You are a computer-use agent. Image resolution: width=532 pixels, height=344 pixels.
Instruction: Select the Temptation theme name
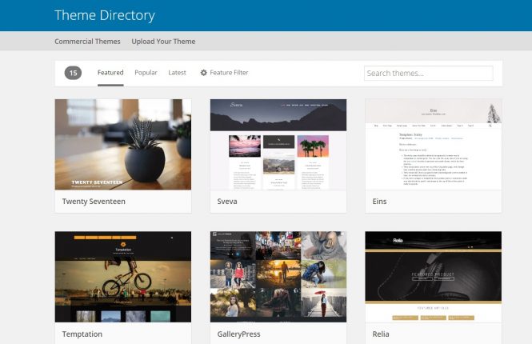coord(82,334)
